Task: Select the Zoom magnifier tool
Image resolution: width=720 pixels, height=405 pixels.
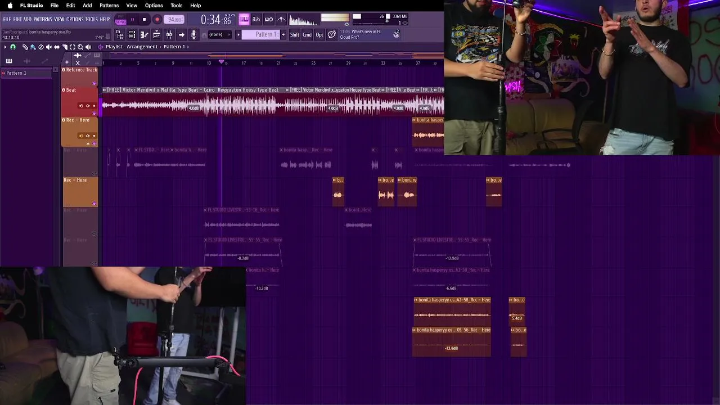Action: pos(80,47)
